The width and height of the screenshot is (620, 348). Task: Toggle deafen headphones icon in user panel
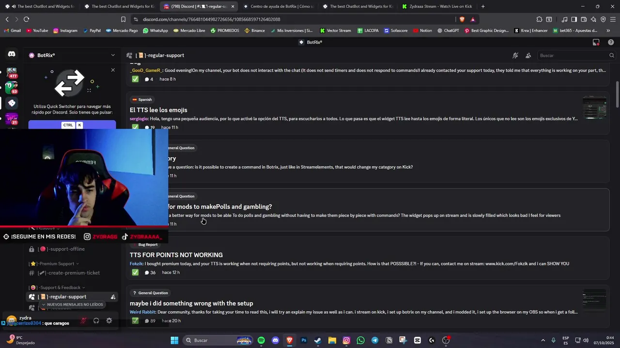[96, 320]
